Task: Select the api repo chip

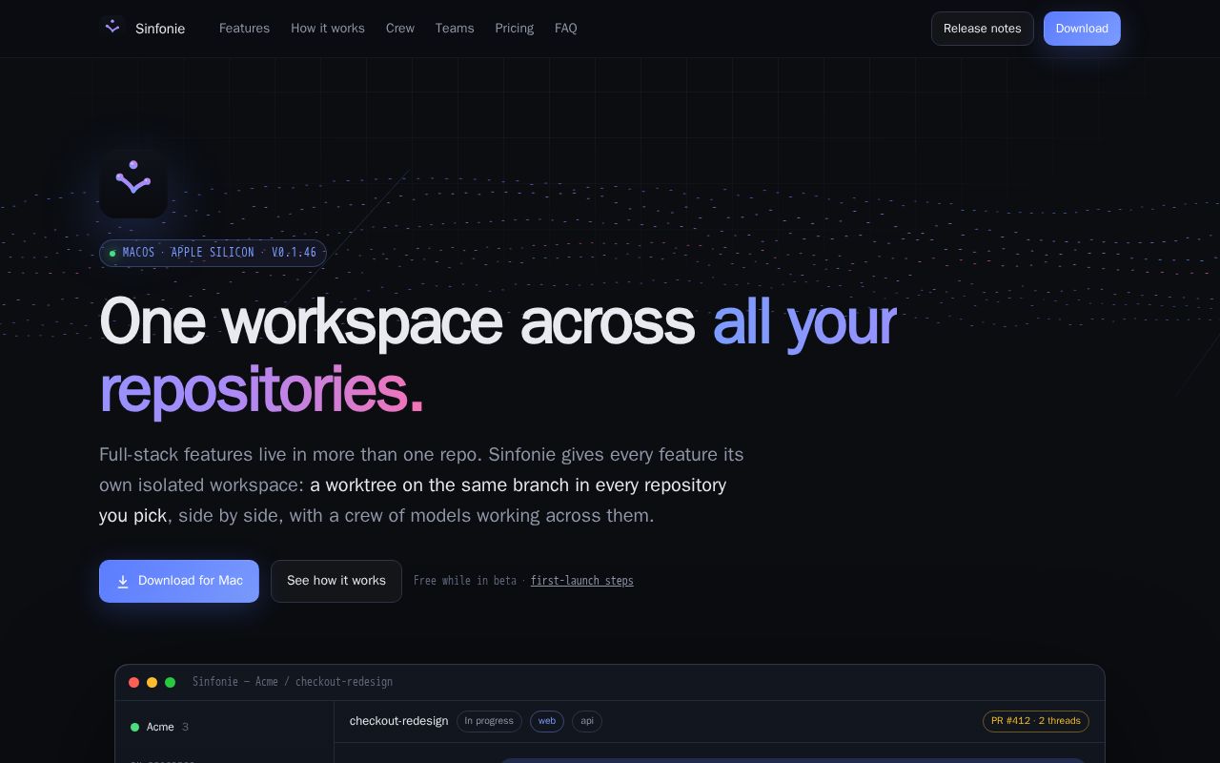Action: click(587, 721)
